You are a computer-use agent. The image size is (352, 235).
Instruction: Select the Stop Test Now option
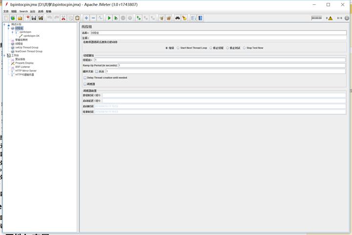pos(244,48)
